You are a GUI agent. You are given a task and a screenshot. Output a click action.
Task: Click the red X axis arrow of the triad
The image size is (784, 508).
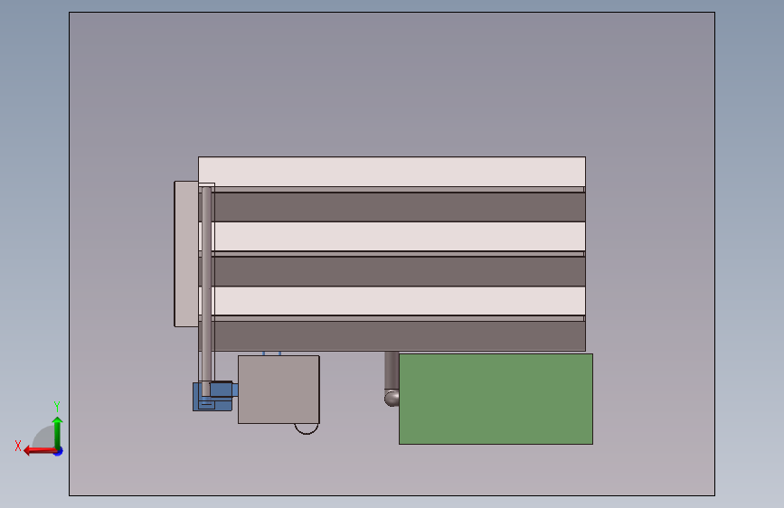point(39,451)
